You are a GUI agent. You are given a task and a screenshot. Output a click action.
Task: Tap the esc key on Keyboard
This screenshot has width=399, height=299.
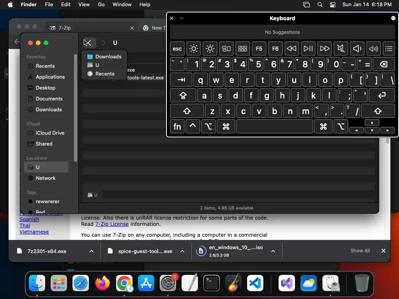(177, 49)
